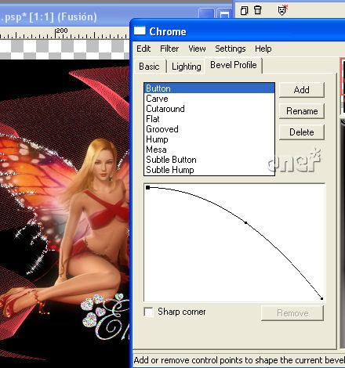
Task: Open the Filter menu
Action: pos(169,49)
